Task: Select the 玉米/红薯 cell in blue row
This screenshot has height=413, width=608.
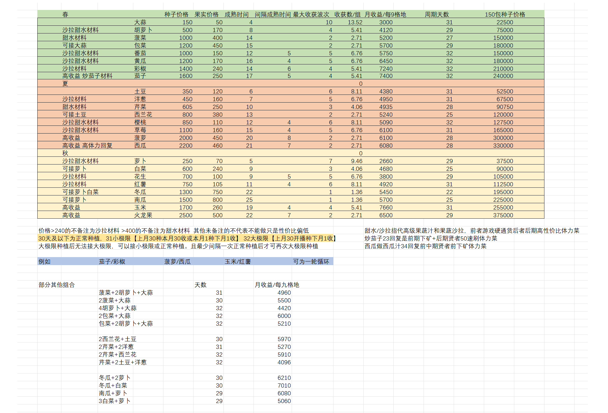Action: click(x=238, y=262)
